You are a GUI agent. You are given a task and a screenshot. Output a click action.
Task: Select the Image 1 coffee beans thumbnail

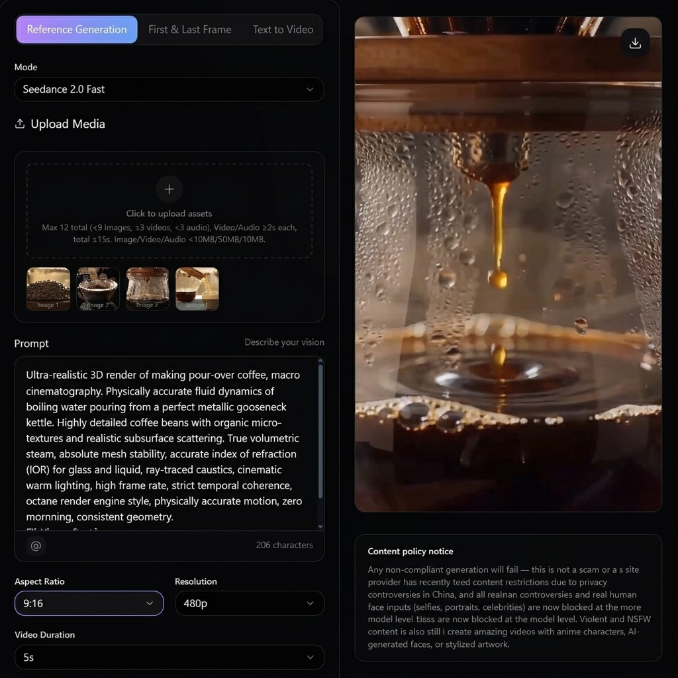tap(48, 289)
